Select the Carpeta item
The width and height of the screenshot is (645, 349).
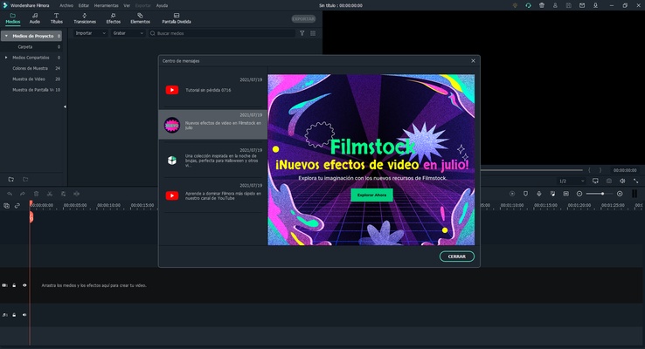coord(25,47)
